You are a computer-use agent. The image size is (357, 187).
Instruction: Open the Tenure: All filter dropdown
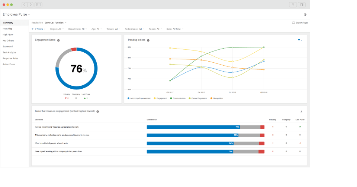pyautogui.click(x=113, y=29)
